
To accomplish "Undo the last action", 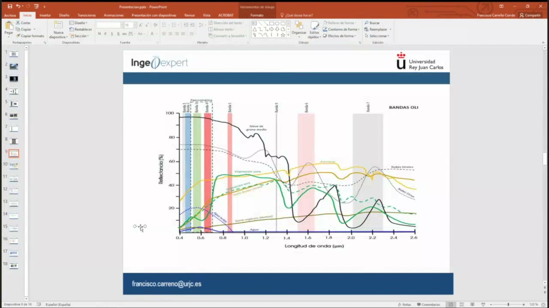I will (18, 6).
